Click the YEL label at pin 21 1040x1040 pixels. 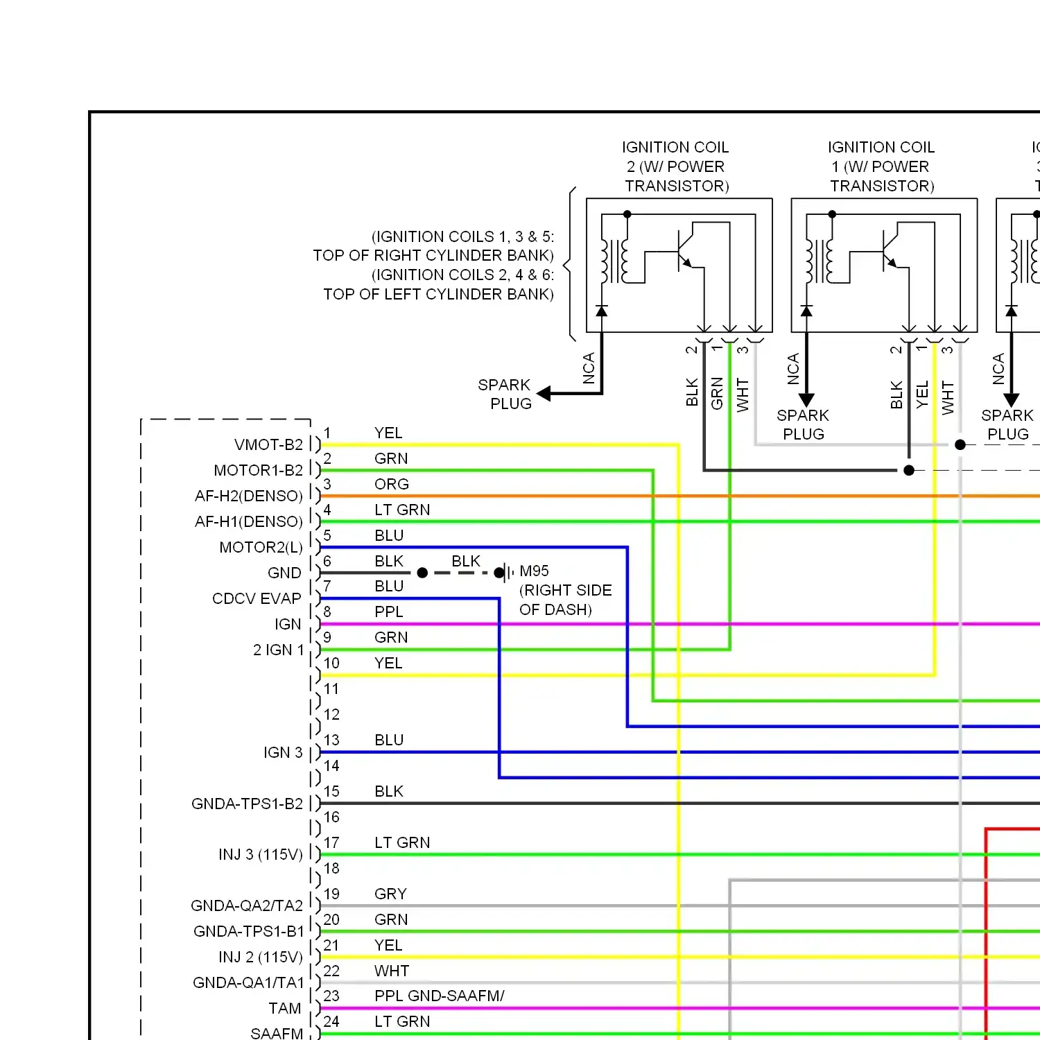click(388, 945)
